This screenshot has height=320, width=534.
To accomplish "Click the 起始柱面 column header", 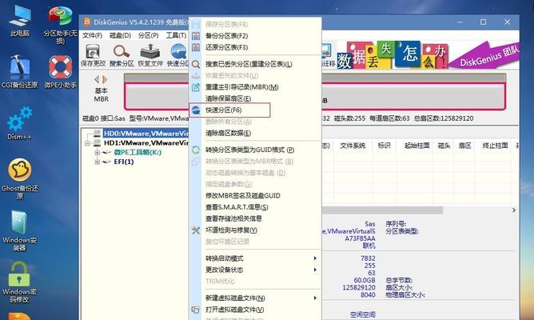I will [x=416, y=146].
